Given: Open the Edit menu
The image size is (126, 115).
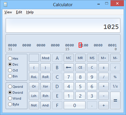Looking at the screenshot, I should (x=19, y=12).
